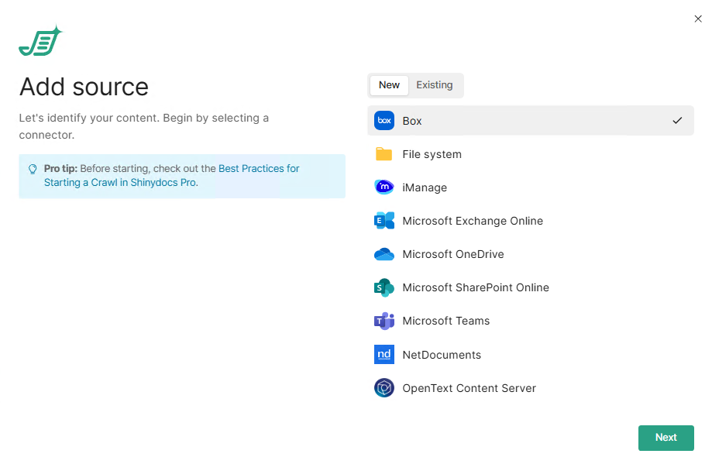Click the Shinydocs logo
Image resolution: width=712 pixels, height=471 pixels.
coord(40,42)
